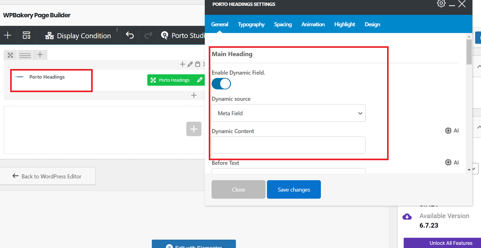This screenshot has width=481, height=248.
Task: Click the settings panel vertical scrollbar thumb
Action: (469, 52)
